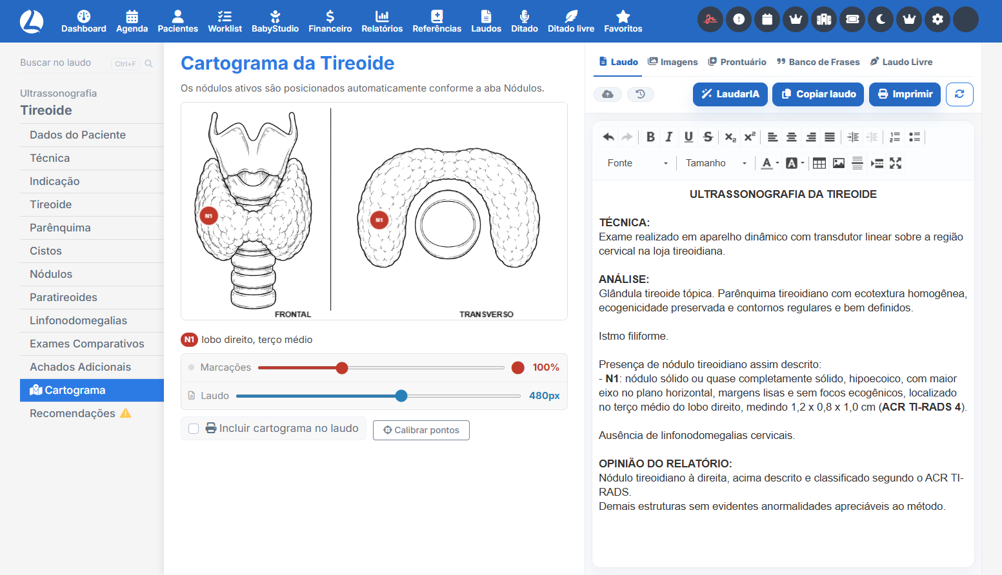The height and width of the screenshot is (575, 1002).
Task: Click the red marker color swatch
Action: click(518, 368)
